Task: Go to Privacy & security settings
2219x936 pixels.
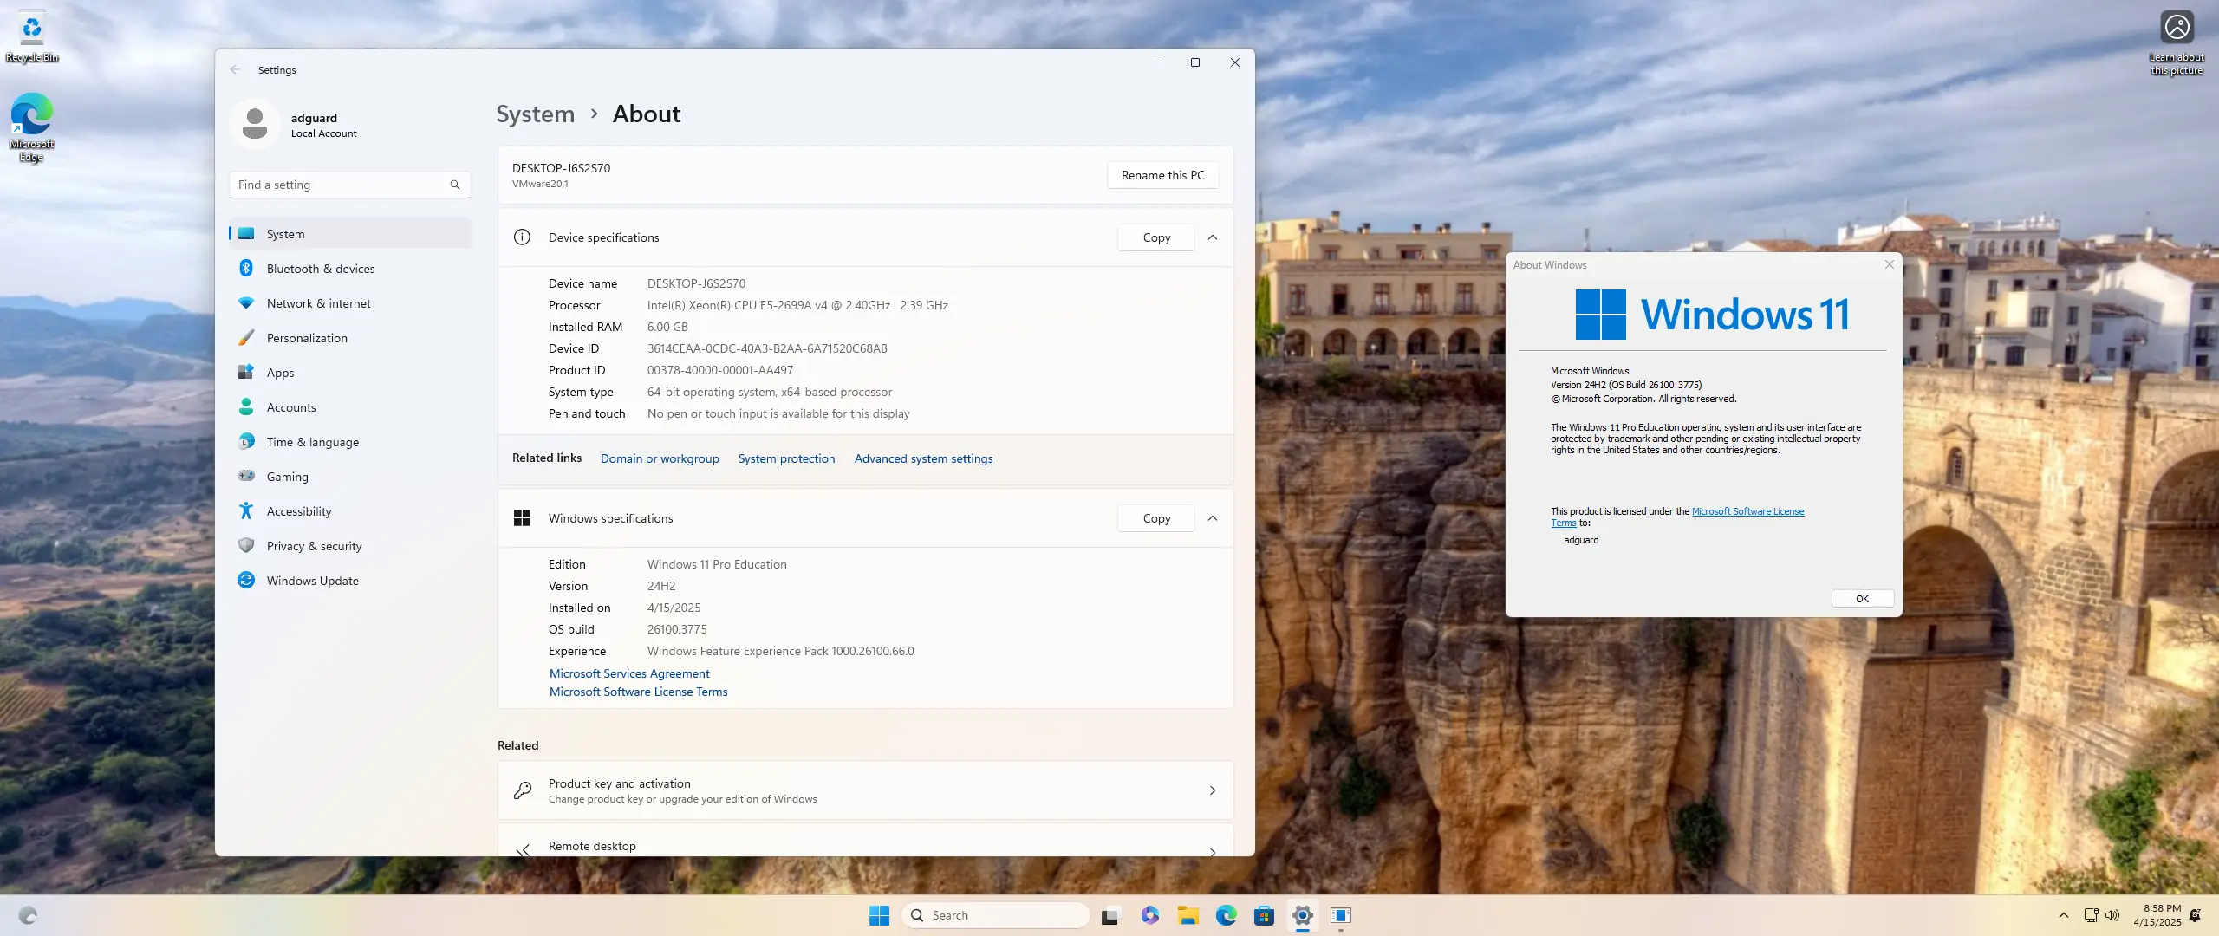Action: click(x=314, y=546)
